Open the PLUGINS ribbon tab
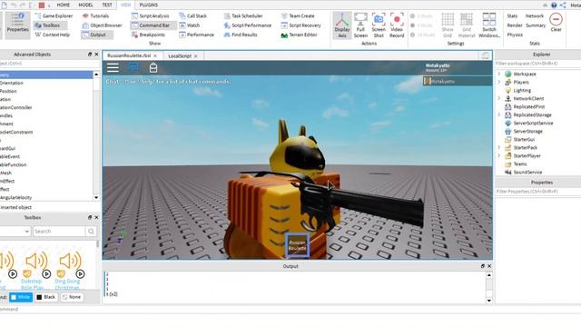 click(x=149, y=5)
